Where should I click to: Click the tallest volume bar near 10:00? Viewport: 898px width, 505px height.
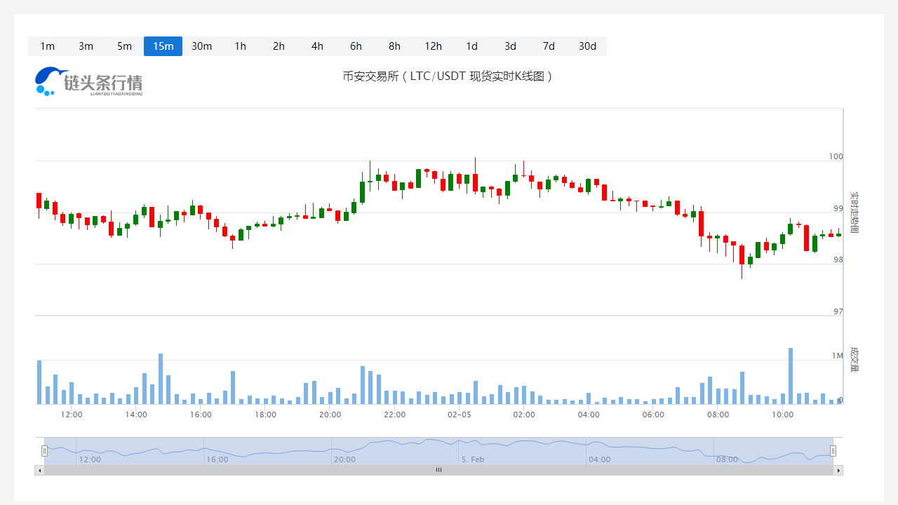click(791, 376)
